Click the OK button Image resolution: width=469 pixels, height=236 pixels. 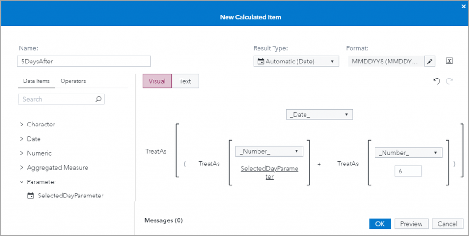[380, 224]
